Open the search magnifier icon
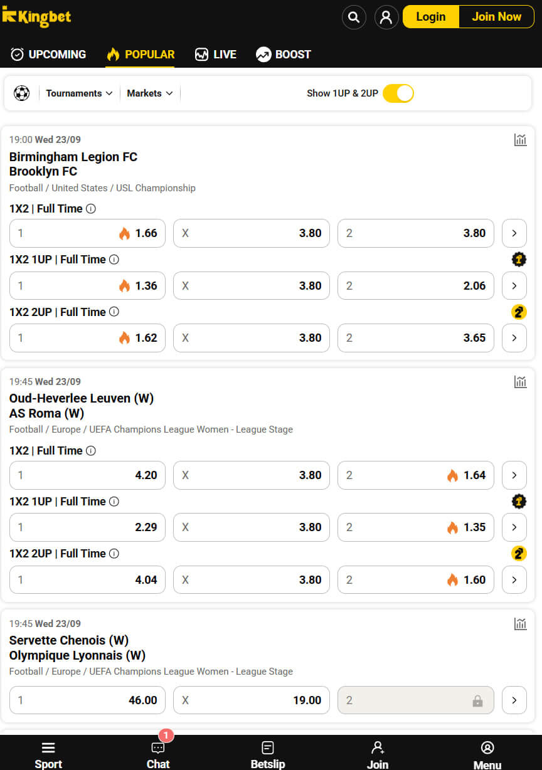 tap(354, 17)
